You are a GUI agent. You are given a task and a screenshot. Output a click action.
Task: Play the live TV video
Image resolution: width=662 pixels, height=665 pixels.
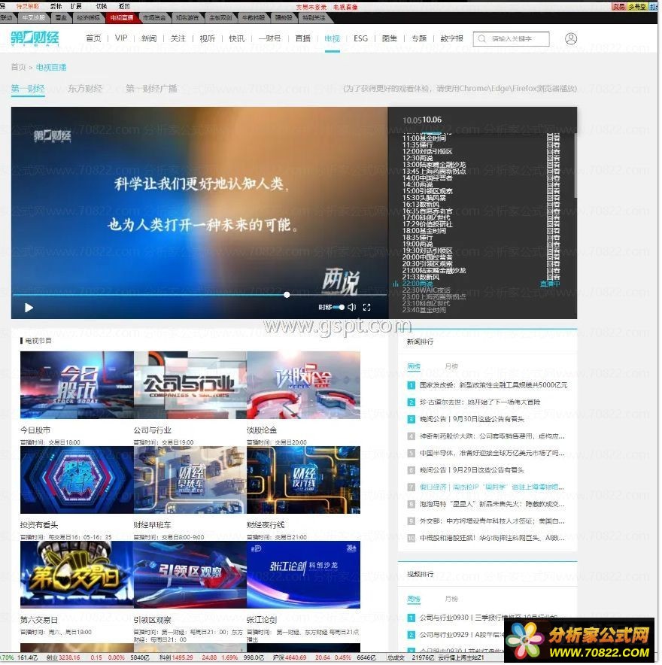[29, 308]
